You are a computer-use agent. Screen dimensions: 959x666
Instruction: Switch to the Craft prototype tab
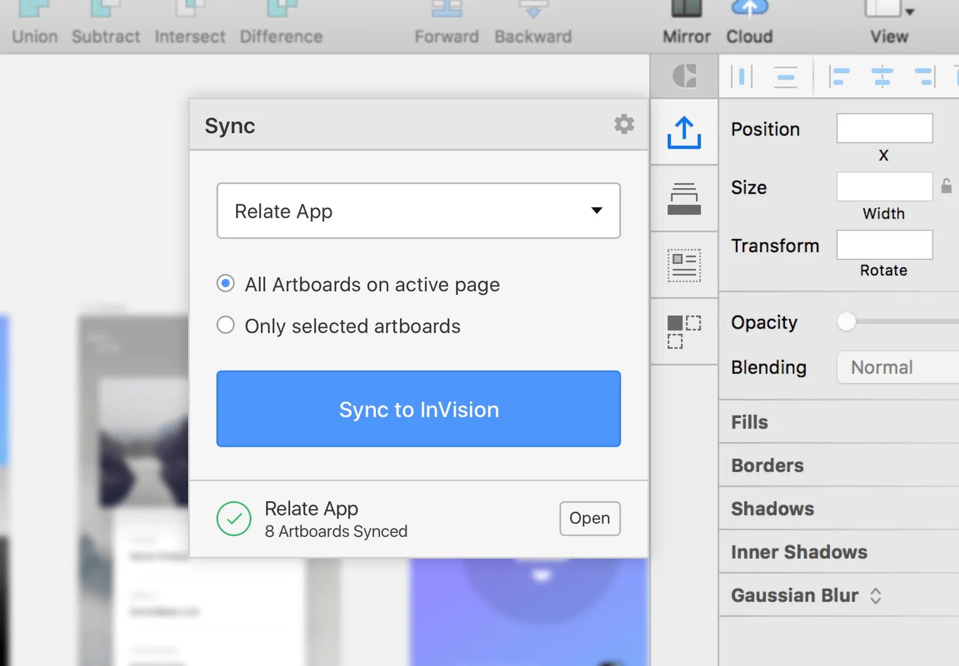pos(684,199)
